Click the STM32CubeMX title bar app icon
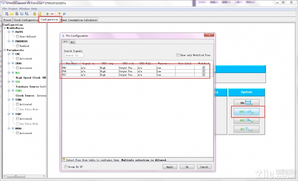Viewport: 298px width, 181px height. [3, 3]
